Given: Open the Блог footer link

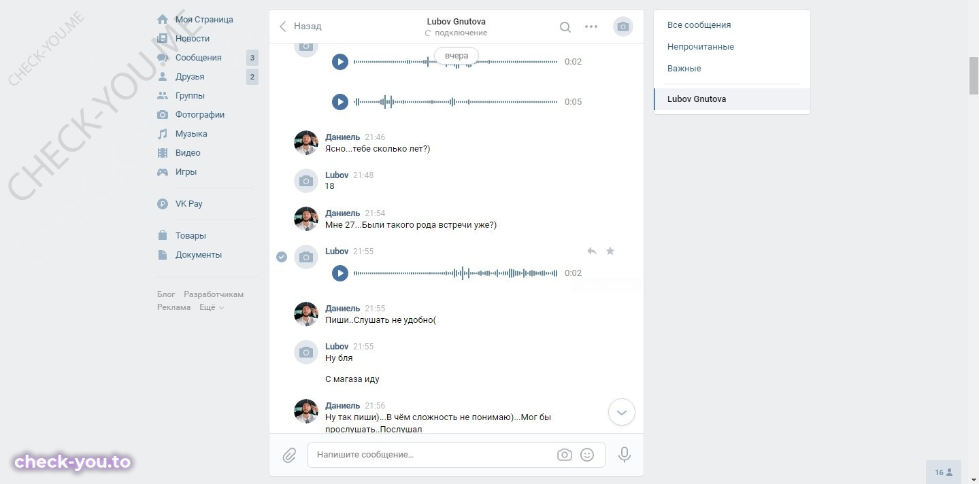Looking at the screenshot, I should coord(166,294).
